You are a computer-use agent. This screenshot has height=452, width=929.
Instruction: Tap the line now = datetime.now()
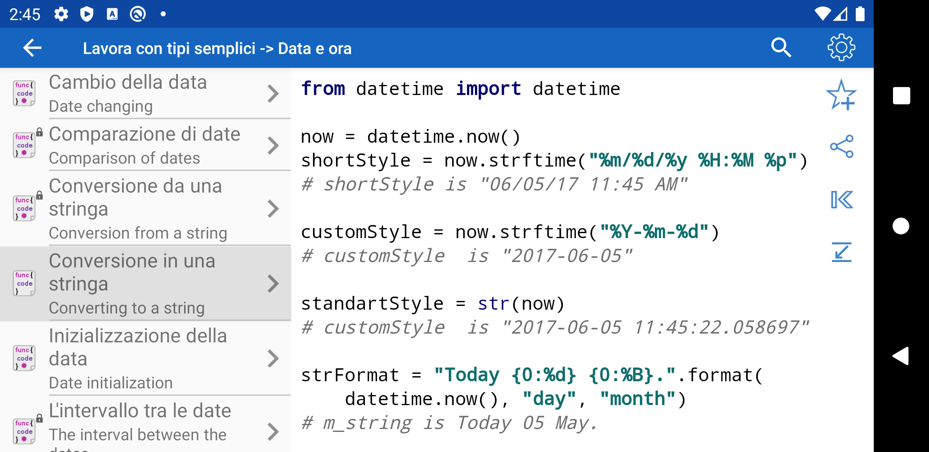click(x=411, y=137)
